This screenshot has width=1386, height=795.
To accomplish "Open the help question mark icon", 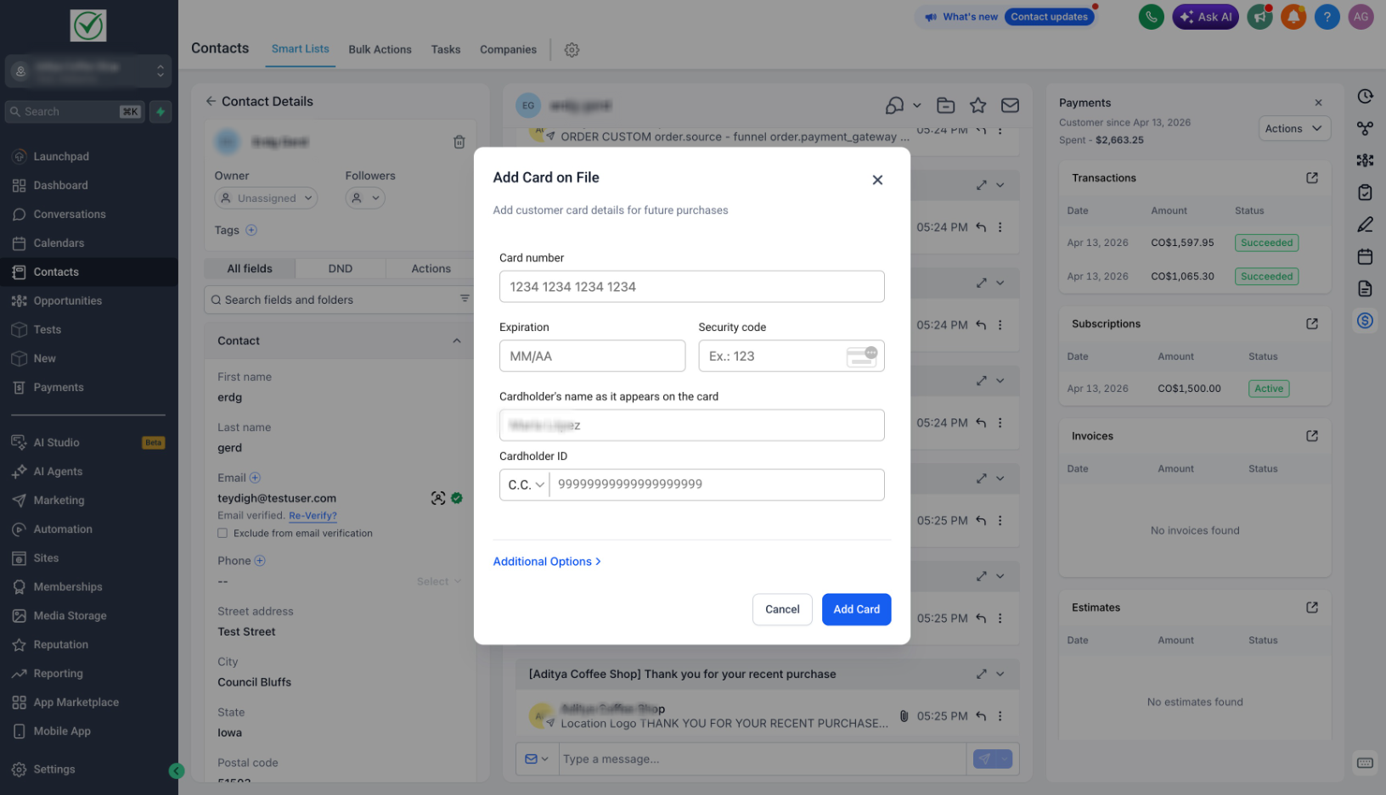I will pyautogui.click(x=1327, y=17).
